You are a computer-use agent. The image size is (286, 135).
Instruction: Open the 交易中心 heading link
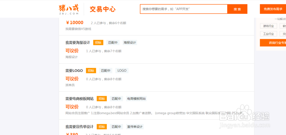coord(102,9)
